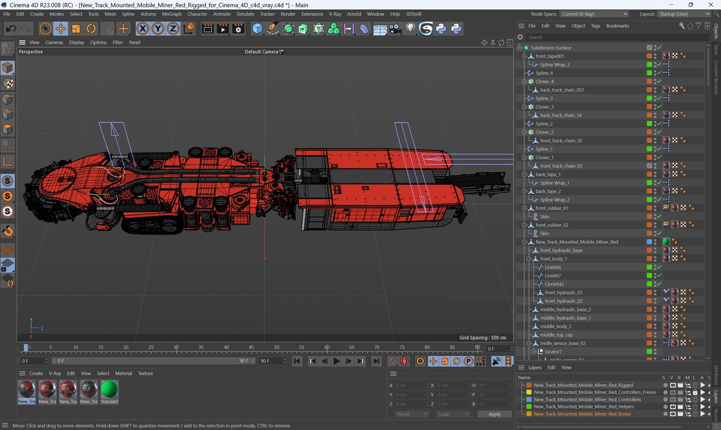
Task: Click the Record Active Objects button
Action: pyautogui.click(x=392, y=361)
